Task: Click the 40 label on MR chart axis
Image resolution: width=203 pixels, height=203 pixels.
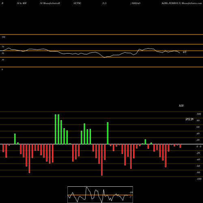Action: point(198,134)
